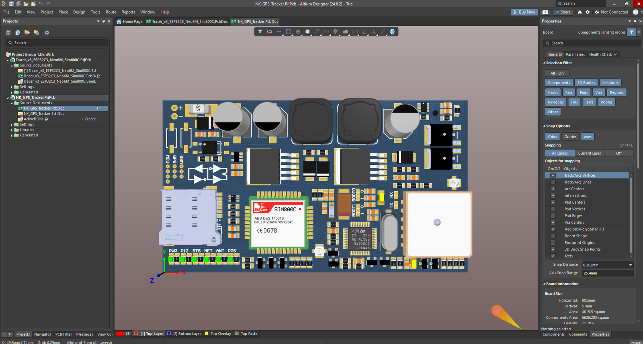The width and height of the screenshot is (643, 344).
Task: Click the Top Layer red color swatch
Action: point(136,334)
